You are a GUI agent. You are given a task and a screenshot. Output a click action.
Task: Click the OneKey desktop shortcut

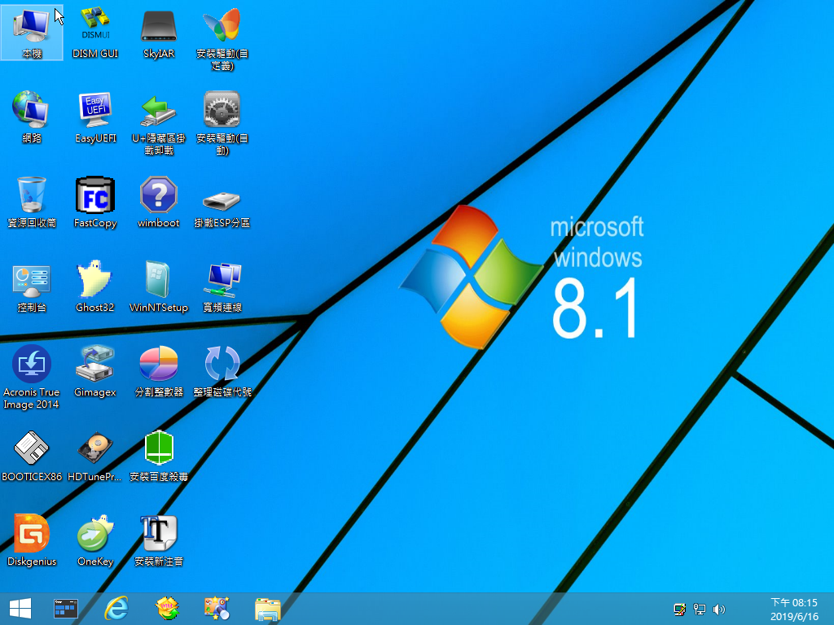95,540
